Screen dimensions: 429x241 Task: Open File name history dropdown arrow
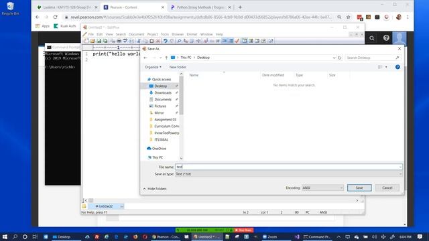[x=400, y=167]
